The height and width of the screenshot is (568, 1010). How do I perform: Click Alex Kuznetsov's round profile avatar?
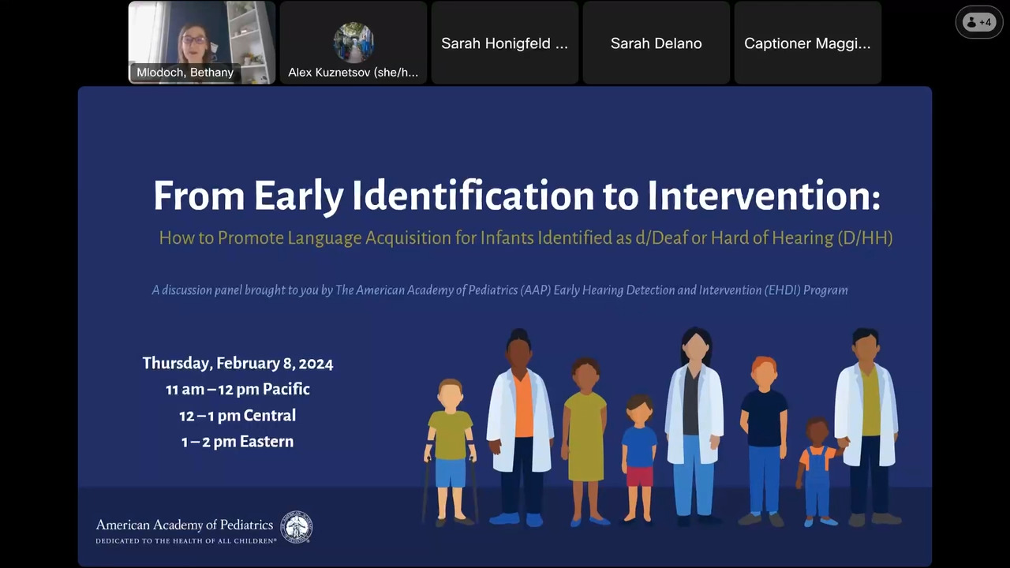click(x=353, y=41)
